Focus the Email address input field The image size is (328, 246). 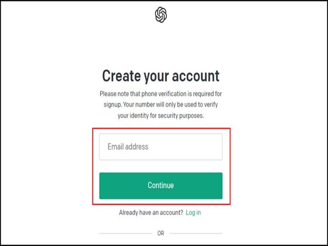coord(161,147)
